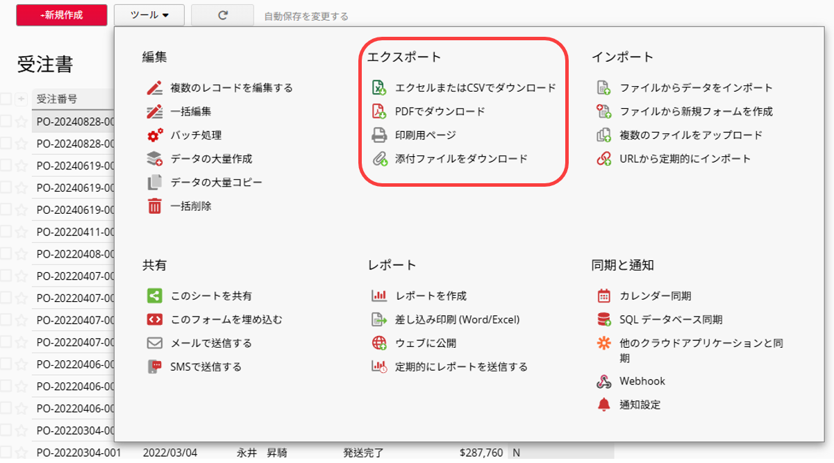Click the printer icon for 印刷用ページ
834x463 pixels.
(x=379, y=135)
